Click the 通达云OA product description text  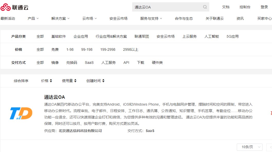(x=148, y=114)
